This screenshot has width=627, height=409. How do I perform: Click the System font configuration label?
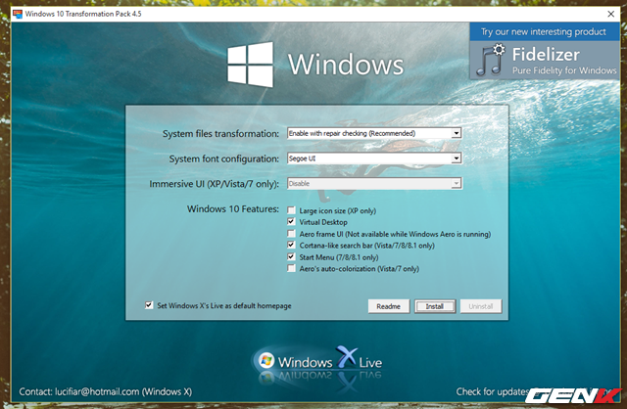pos(224,159)
